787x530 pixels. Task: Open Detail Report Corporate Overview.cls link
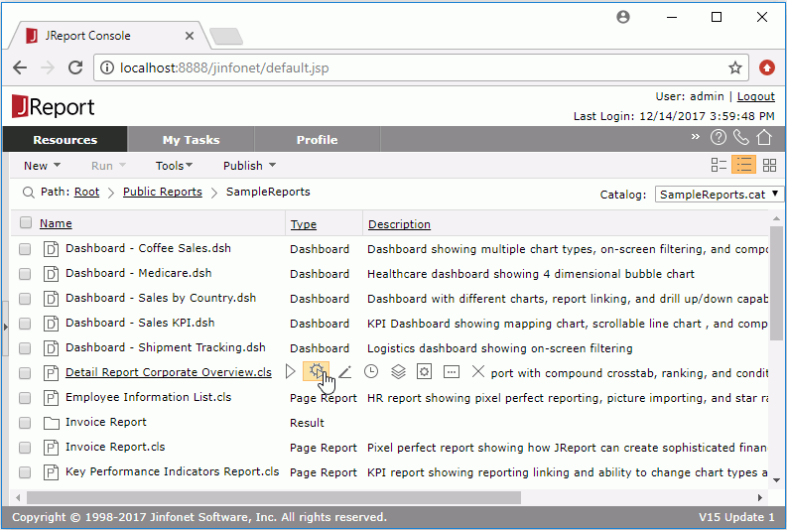(x=169, y=372)
